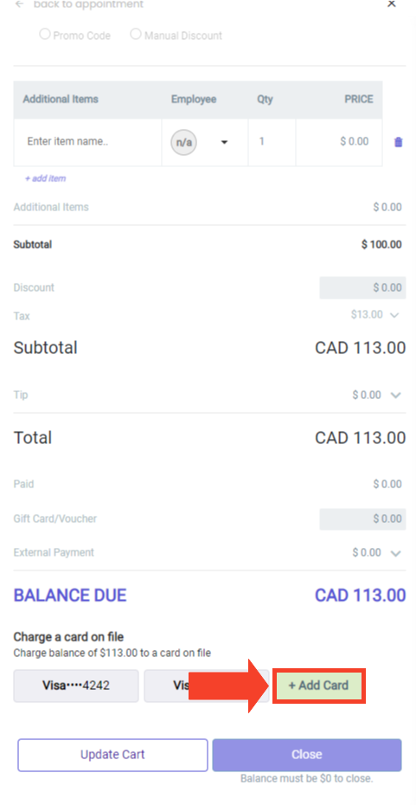Expand the Tax breakdown chevron
Screen dimensions: 416x805
[394, 315]
